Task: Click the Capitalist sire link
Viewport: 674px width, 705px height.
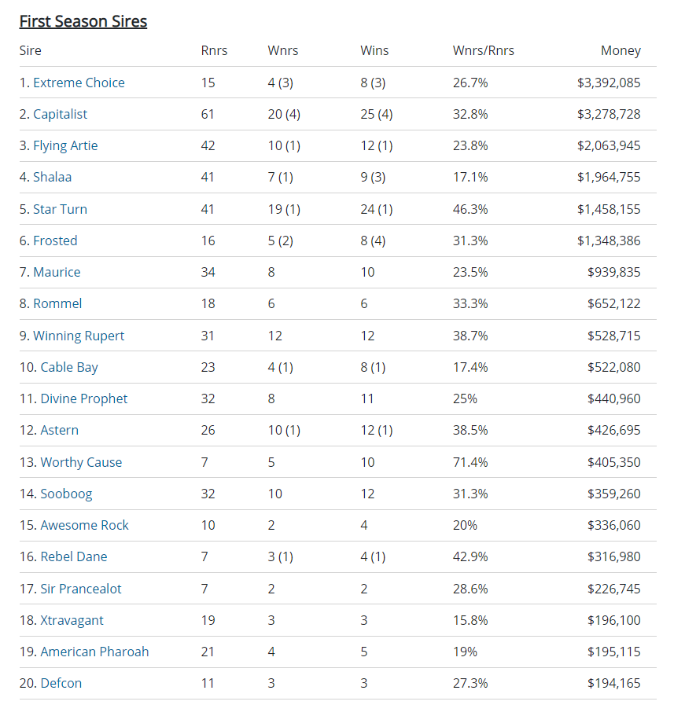Action: pos(61,114)
